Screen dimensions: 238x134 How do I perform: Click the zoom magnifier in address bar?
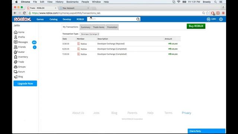203,13
